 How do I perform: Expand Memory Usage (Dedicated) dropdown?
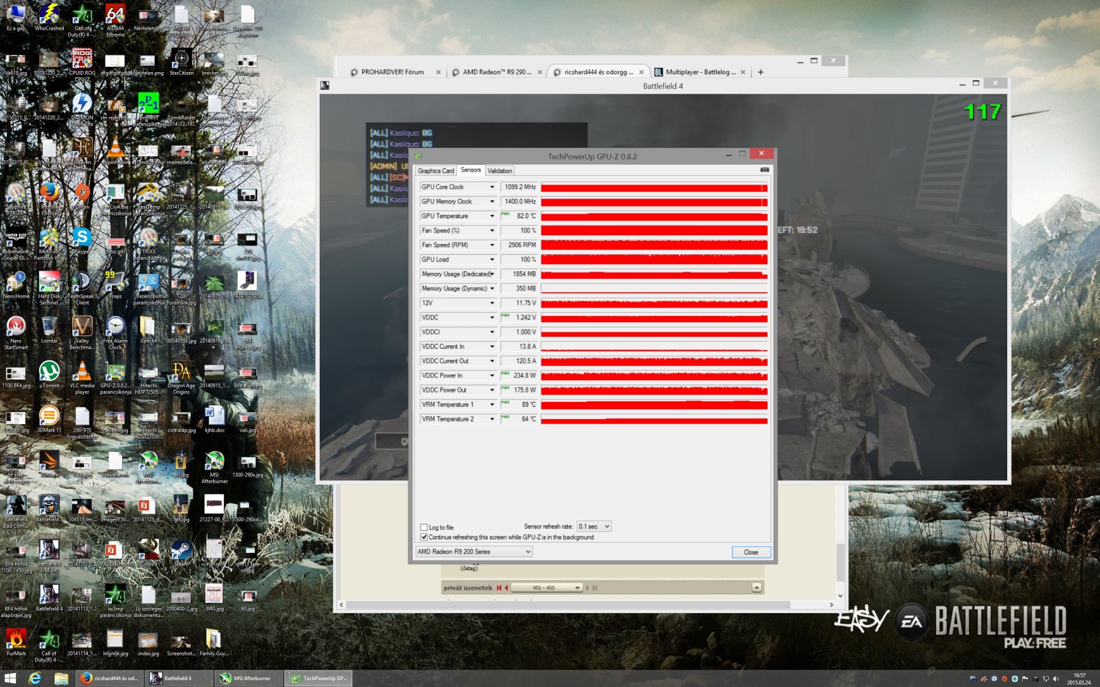click(492, 274)
